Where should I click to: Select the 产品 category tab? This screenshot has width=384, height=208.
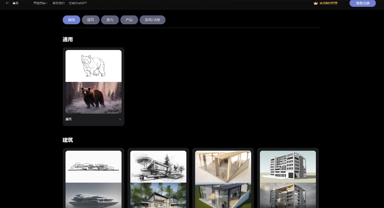(x=129, y=20)
